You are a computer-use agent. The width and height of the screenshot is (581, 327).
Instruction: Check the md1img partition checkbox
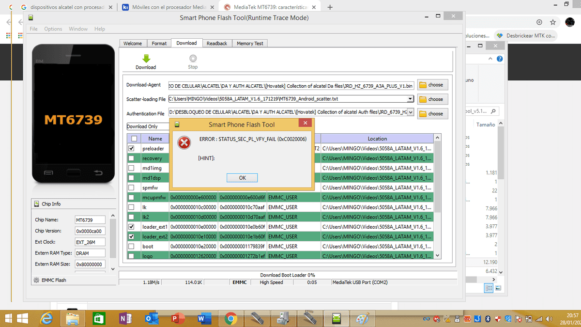point(131,168)
